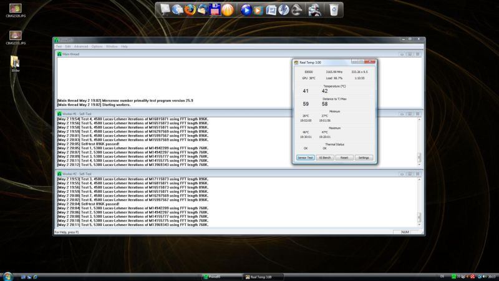Click the lightning bolt dock icon
This screenshot has height=281, width=499.
(283, 9)
